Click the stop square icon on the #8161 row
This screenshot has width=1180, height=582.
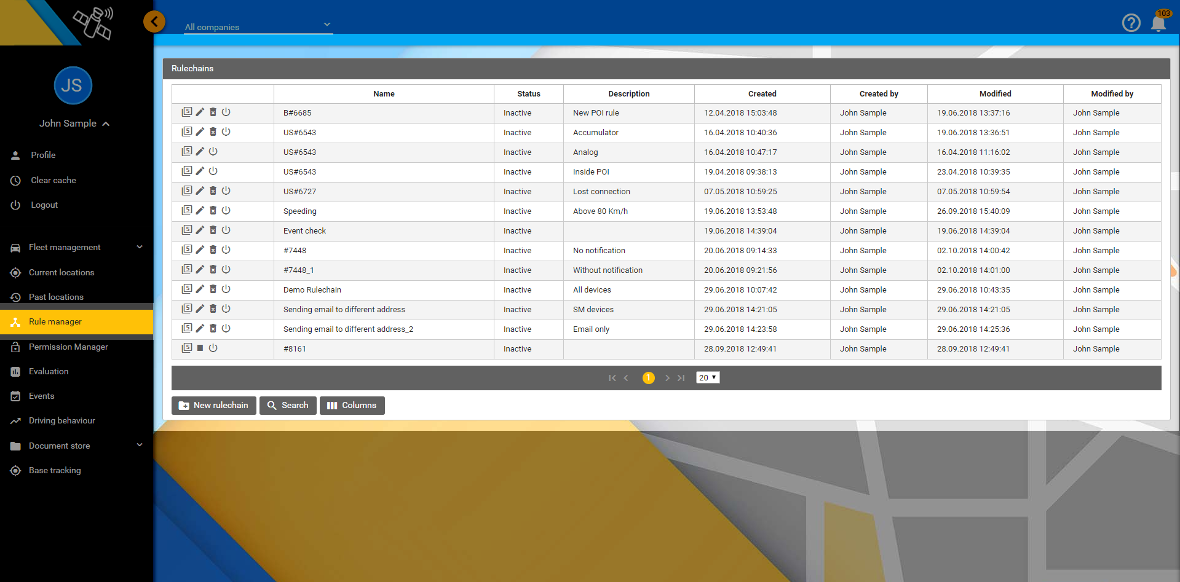(x=200, y=348)
